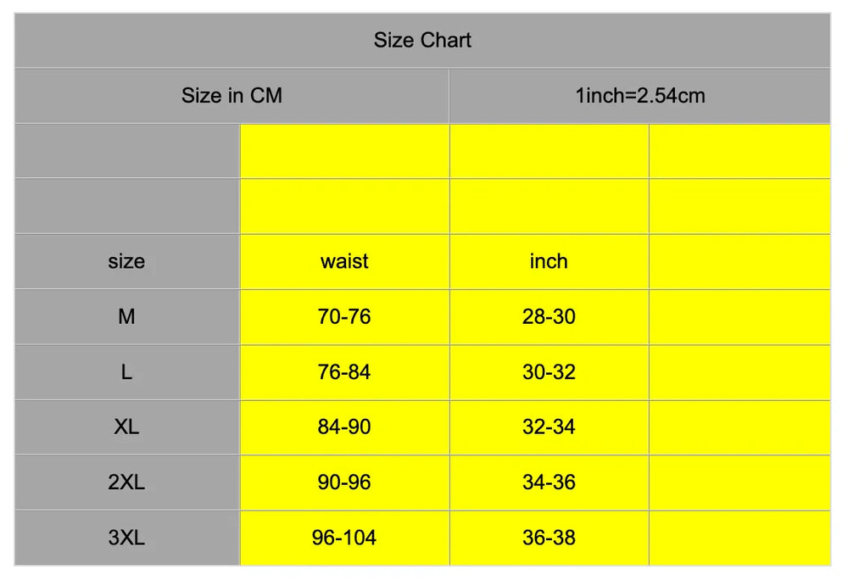This screenshot has width=848, height=580.
Task: Select the XL size cell
Action: (126, 427)
